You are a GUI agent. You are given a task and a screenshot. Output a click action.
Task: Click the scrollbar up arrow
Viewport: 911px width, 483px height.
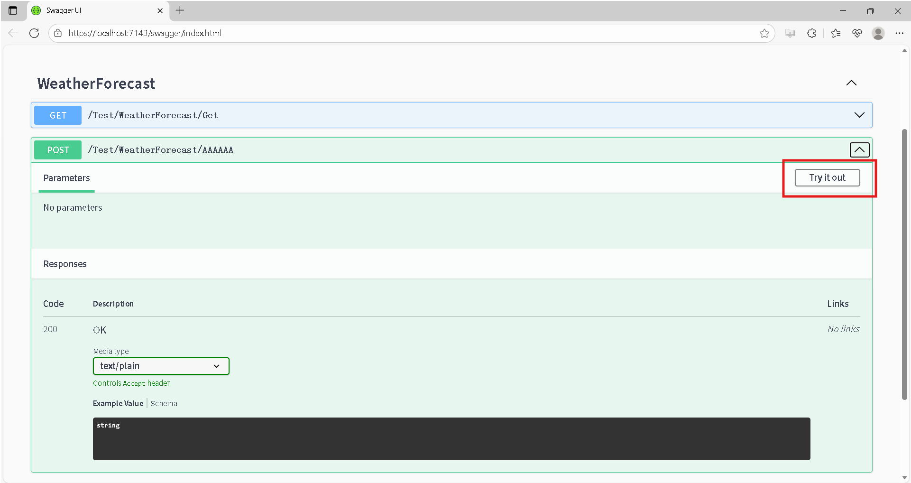pos(904,51)
